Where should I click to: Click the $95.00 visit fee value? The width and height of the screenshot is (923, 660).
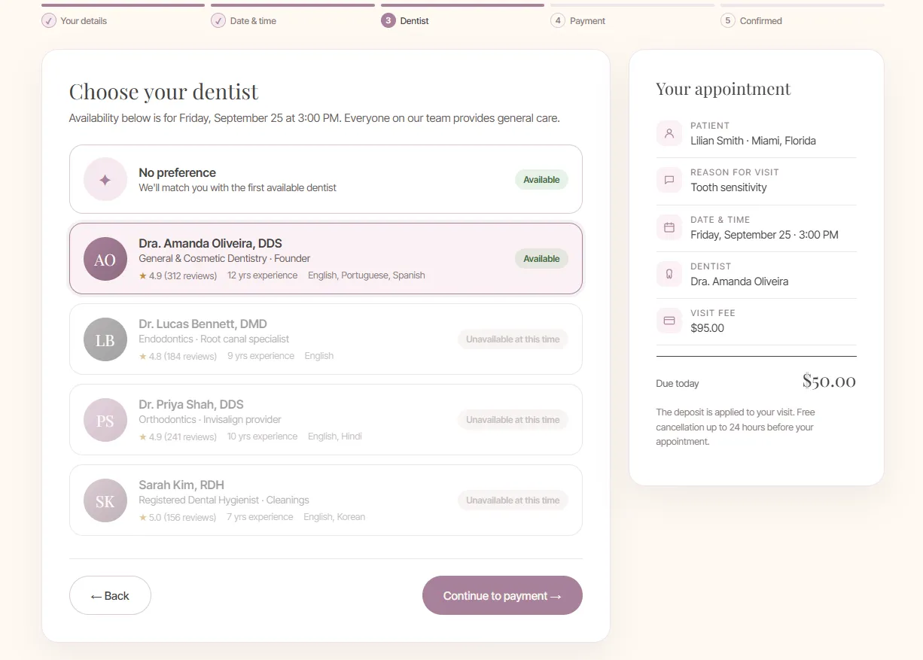[x=707, y=328]
